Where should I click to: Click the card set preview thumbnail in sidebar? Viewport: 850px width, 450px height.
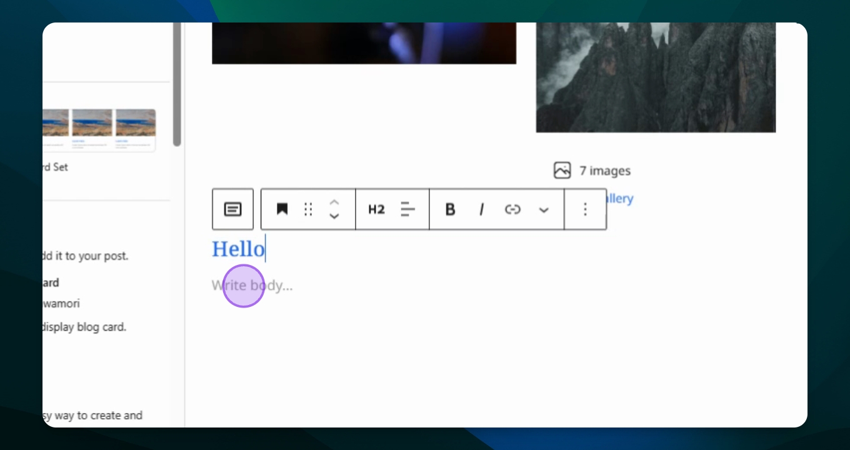point(99,130)
